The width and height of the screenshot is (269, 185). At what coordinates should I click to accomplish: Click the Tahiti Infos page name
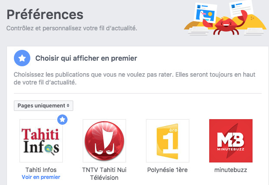coord(41,170)
